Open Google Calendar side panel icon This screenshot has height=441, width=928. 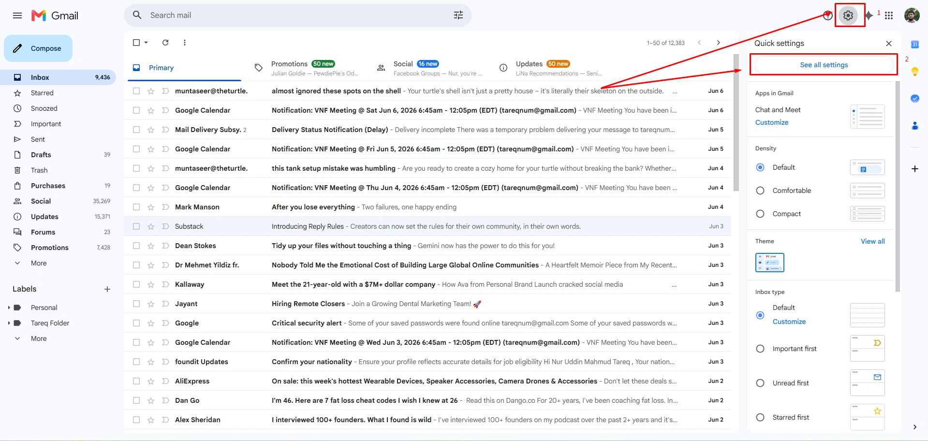point(915,44)
